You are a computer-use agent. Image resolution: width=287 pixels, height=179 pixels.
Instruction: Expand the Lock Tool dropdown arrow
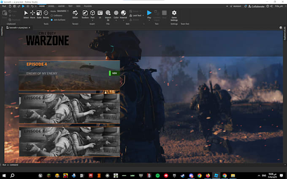point(143,16)
